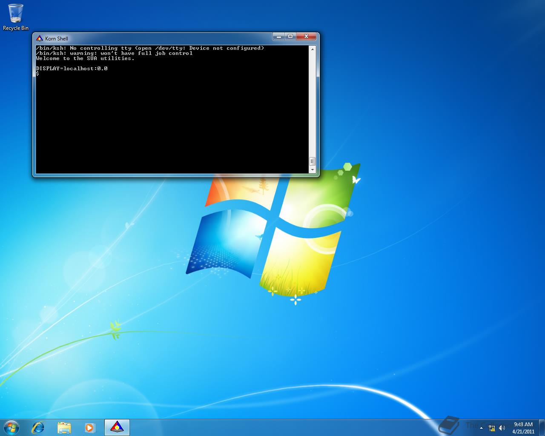Open the Recycle Bin desktop icon
The height and width of the screenshot is (436, 545).
(16, 17)
